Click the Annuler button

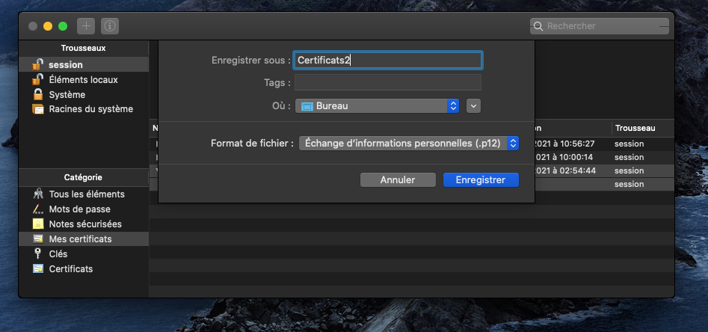pyautogui.click(x=398, y=179)
